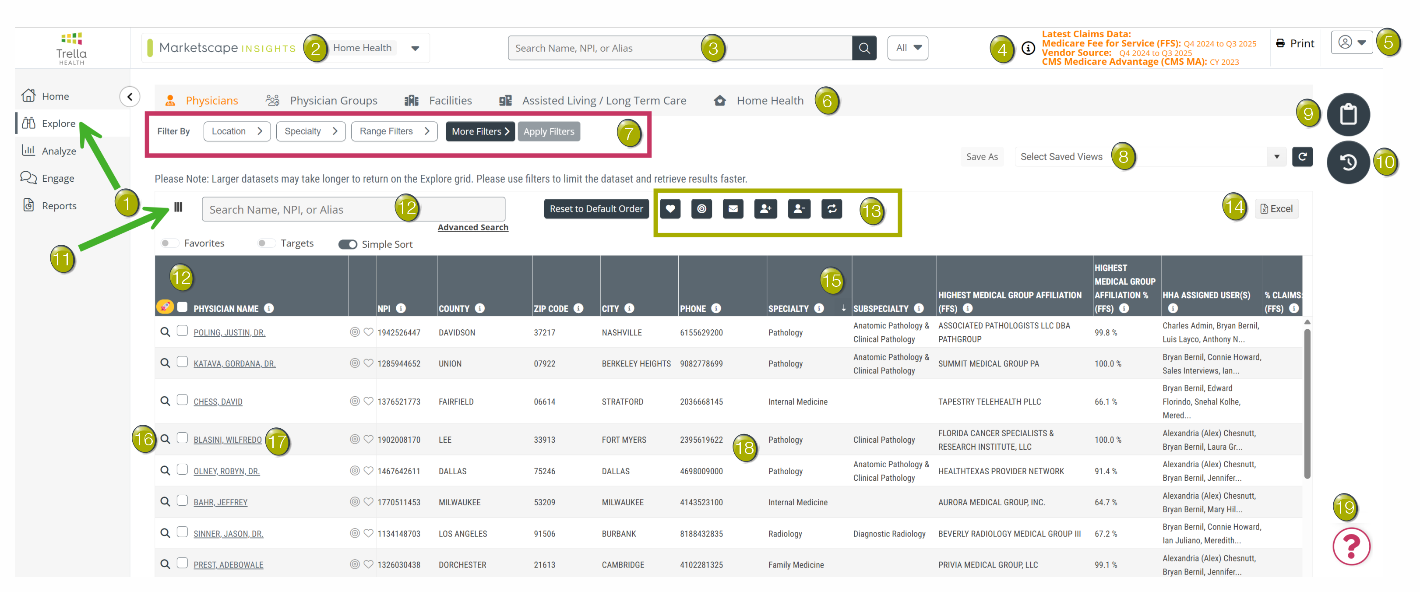
Task: Open the Home Health entity tab
Action: pos(758,100)
